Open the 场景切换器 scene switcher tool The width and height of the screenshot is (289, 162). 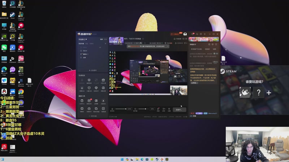[96, 109]
